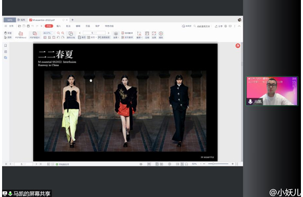Viewport: 303px width, 197px height.
Task: Go to previous page in ribbon
Action: (x=80, y=33)
